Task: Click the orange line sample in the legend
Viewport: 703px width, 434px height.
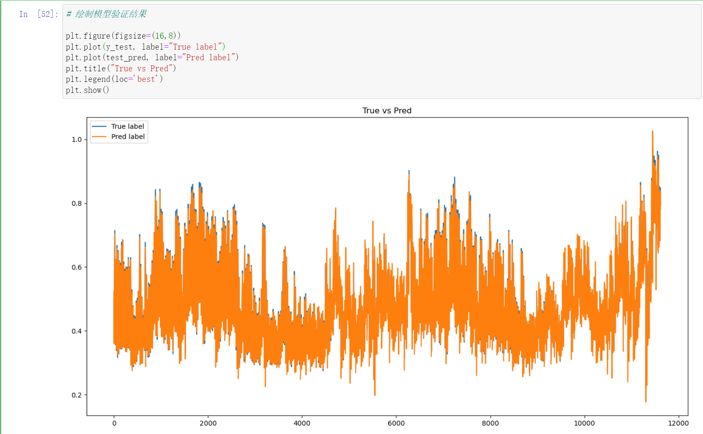Action: click(x=99, y=137)
